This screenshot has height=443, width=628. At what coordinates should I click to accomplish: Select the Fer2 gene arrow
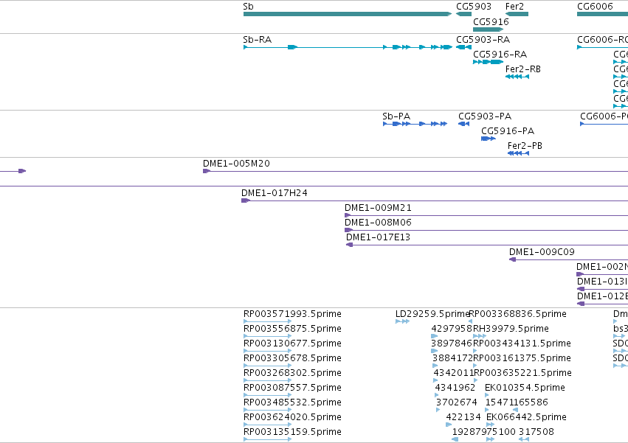[517, 14]
